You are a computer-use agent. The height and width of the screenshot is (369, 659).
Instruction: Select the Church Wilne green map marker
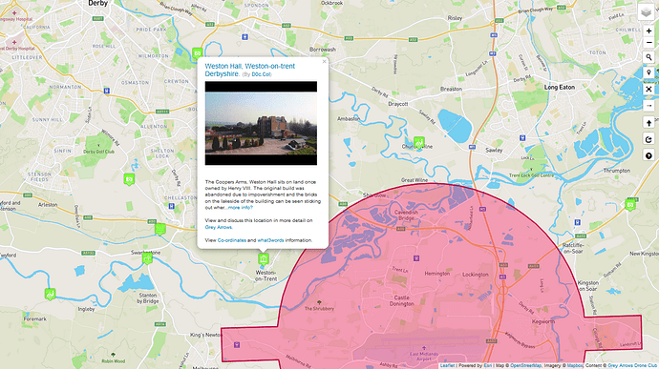click(418, 142)
